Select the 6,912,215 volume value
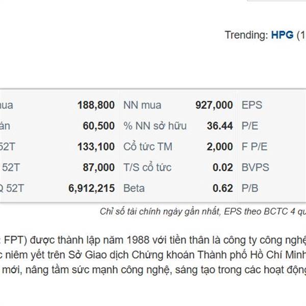The image size is (306, 306). click(91, 188)
